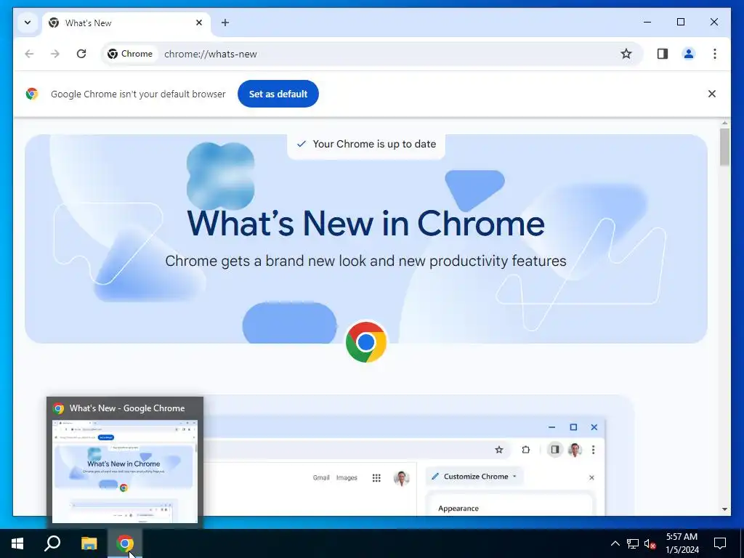Click the vertical scrollbar thumb
The image size is (744, 558).
pos(724,147)
